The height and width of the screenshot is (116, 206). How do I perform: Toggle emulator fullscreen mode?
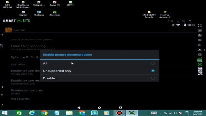tap(200, 25)
